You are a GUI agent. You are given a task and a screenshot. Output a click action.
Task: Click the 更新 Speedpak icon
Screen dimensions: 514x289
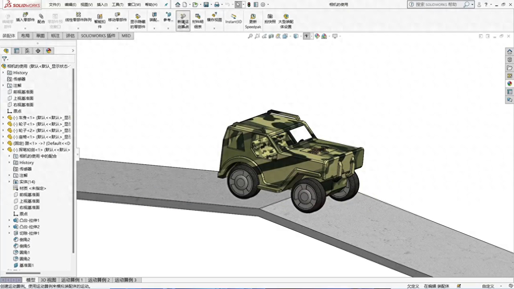253,21
